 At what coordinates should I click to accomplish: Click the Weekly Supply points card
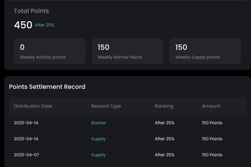point(205,51)
